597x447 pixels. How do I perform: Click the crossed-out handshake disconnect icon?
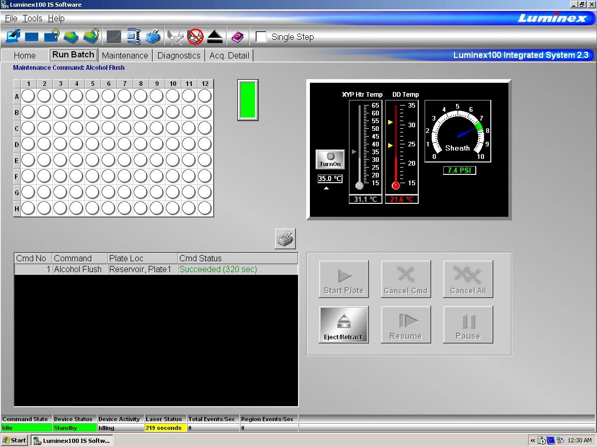195,37
